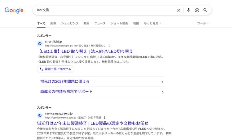This screenshot has height=140, width=233.
Task: Expand the もっと見る dropdown
Action: pos(152,23)
